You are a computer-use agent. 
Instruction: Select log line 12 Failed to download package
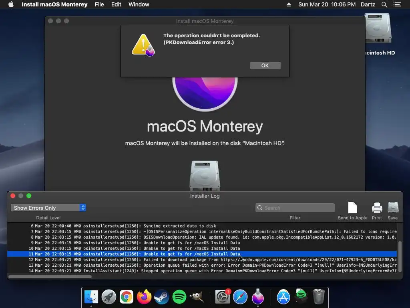[x=202, y=259]
